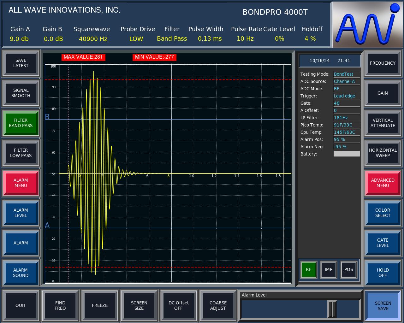The image size is (404, 323).
Task: Click Gain B value 0.0 dB
Action: 53,39
